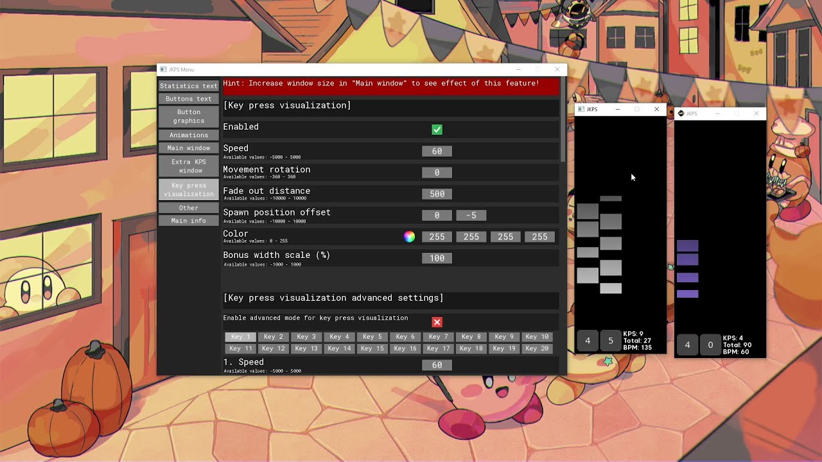Edit the 1. Speed value field
Viewport: 822px width, 462px height.
437,365
